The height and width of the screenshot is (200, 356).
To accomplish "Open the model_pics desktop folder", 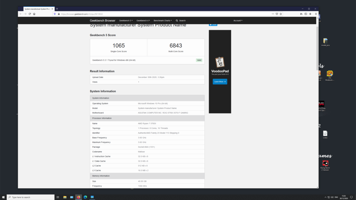I will pyautogui.click(x=325, y=41).
